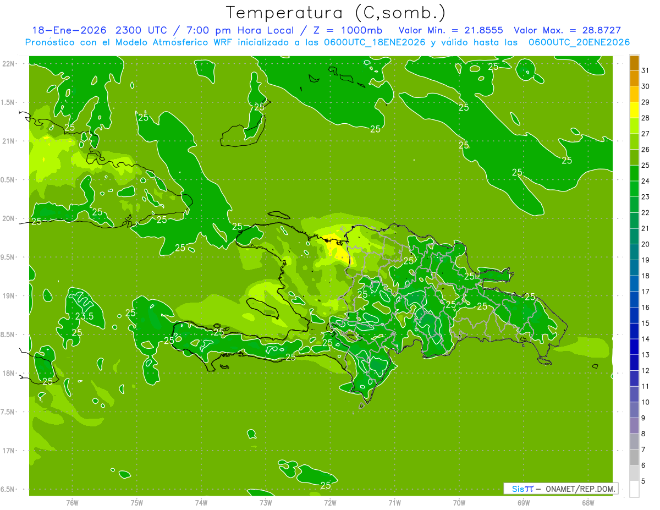Click the legend value '20'
The width and height of the screenshot is (660, 510).
click(646, 244)
